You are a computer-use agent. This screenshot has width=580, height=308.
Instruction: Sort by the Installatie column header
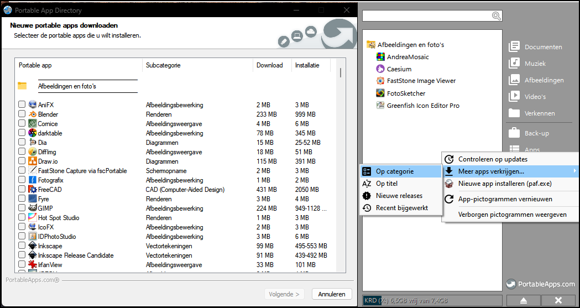[311, 65]
